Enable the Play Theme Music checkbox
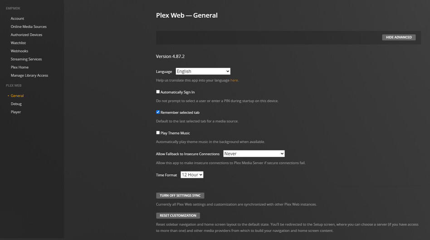The height and width of the screenshot is (240, 430). click(158, 133)
